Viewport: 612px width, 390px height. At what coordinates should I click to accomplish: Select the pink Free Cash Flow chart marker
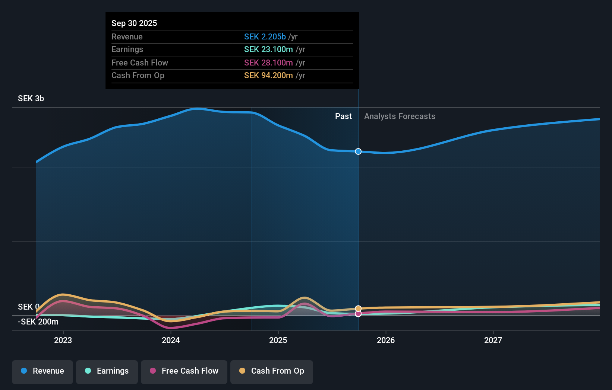coord(358,314)
